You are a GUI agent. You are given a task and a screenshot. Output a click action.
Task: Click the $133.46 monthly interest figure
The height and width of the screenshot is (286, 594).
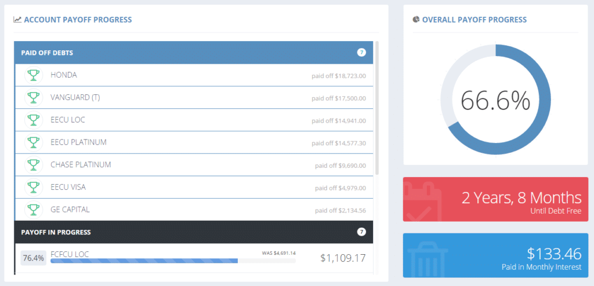point(554,254)
